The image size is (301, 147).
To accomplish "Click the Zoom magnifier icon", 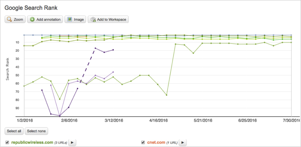I will [x=9, y=19].
